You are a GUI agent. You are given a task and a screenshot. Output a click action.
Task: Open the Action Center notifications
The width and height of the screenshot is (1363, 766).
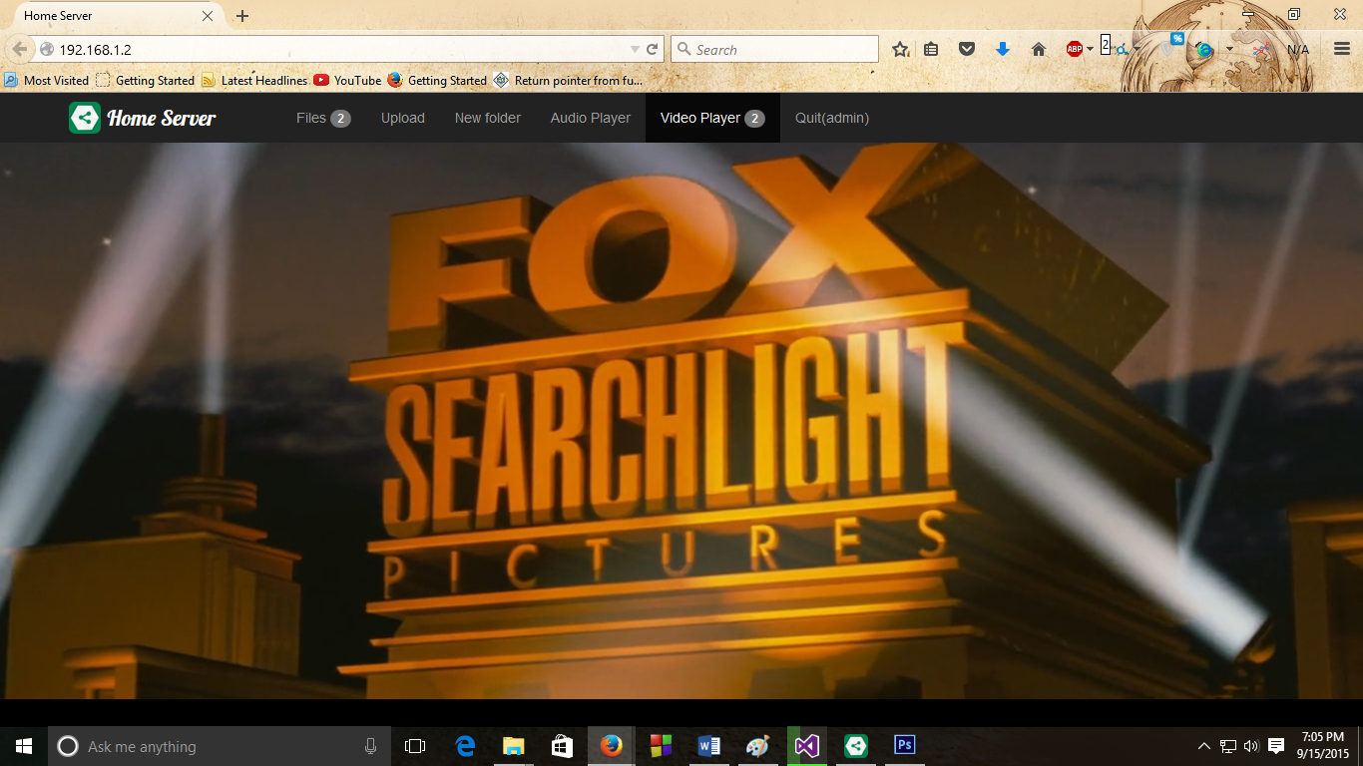(x=1275, y=746)
